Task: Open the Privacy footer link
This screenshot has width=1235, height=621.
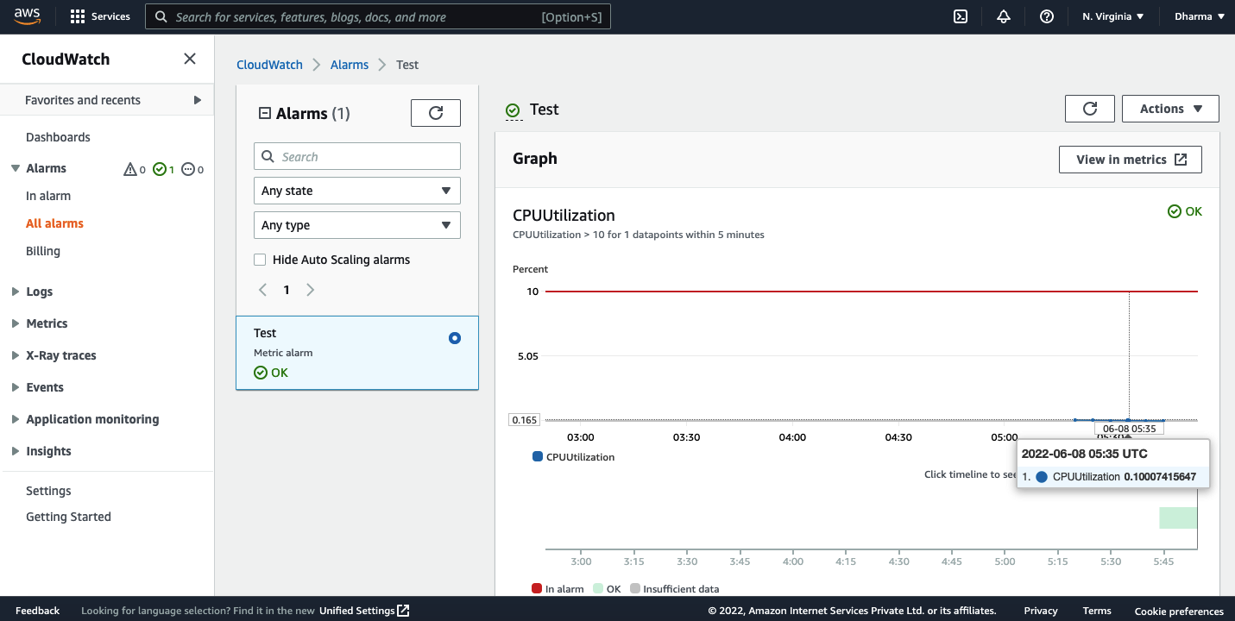Action: point(1041,611)
